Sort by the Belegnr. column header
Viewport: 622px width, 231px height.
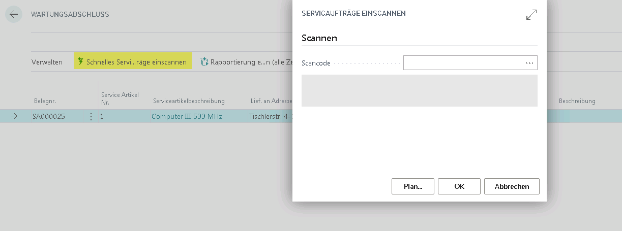pyautogui.click(x=45, y=101)
